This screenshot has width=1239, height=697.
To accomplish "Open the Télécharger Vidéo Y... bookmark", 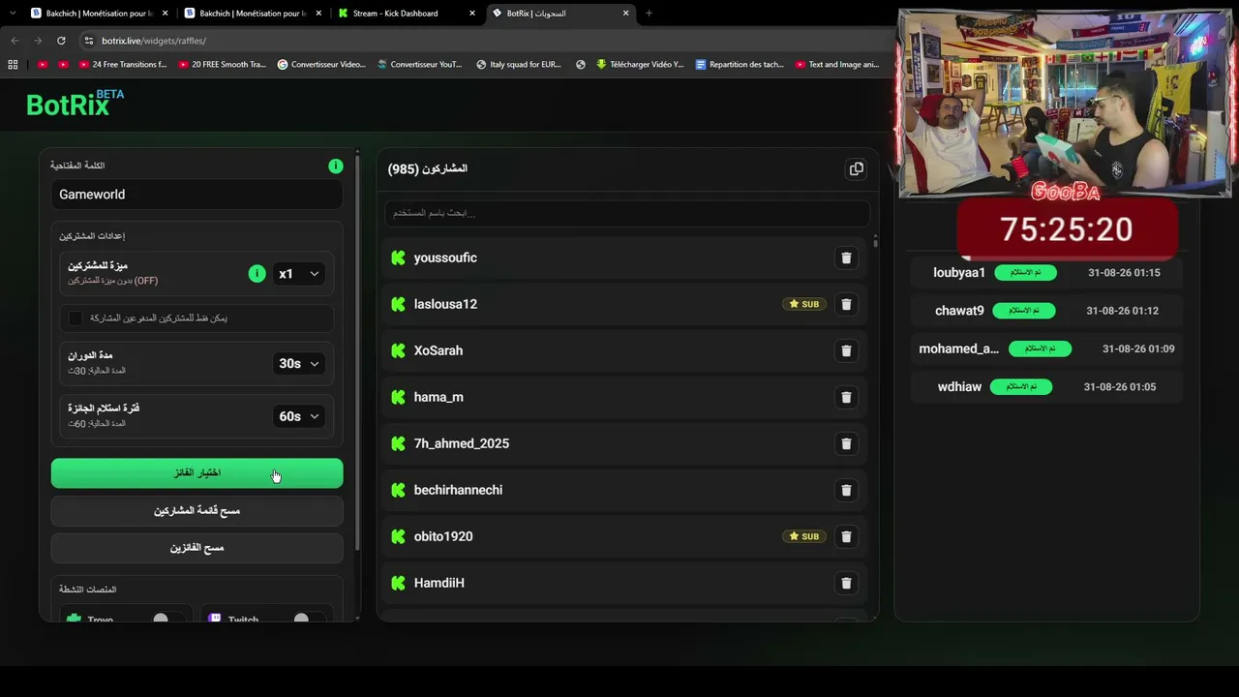I will pyautogui.click(x=640, y=65).
